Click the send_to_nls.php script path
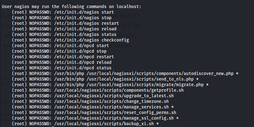Image resolution: width=254 pixels, height=127 pixels. (140, 79)
